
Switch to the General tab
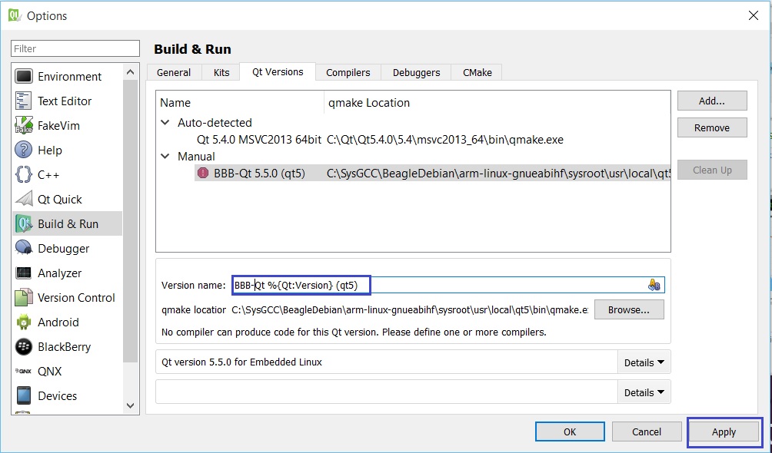pyautogui.click(x=174, y=72)
